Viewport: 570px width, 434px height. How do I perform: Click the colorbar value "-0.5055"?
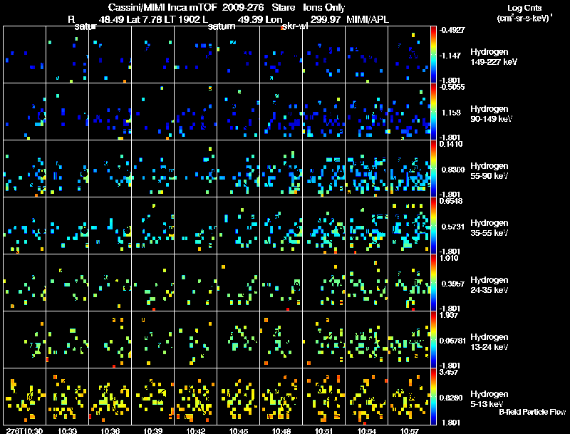click(452, 87)
